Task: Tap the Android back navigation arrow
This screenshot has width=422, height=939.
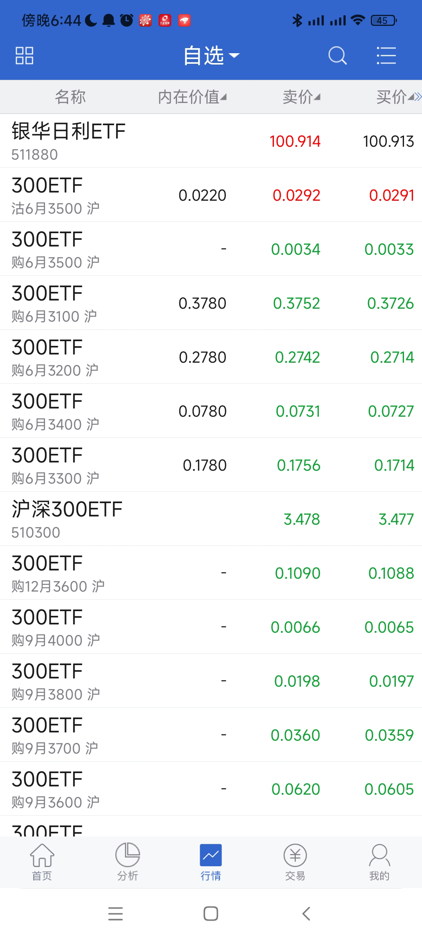Action: point(306,914)
